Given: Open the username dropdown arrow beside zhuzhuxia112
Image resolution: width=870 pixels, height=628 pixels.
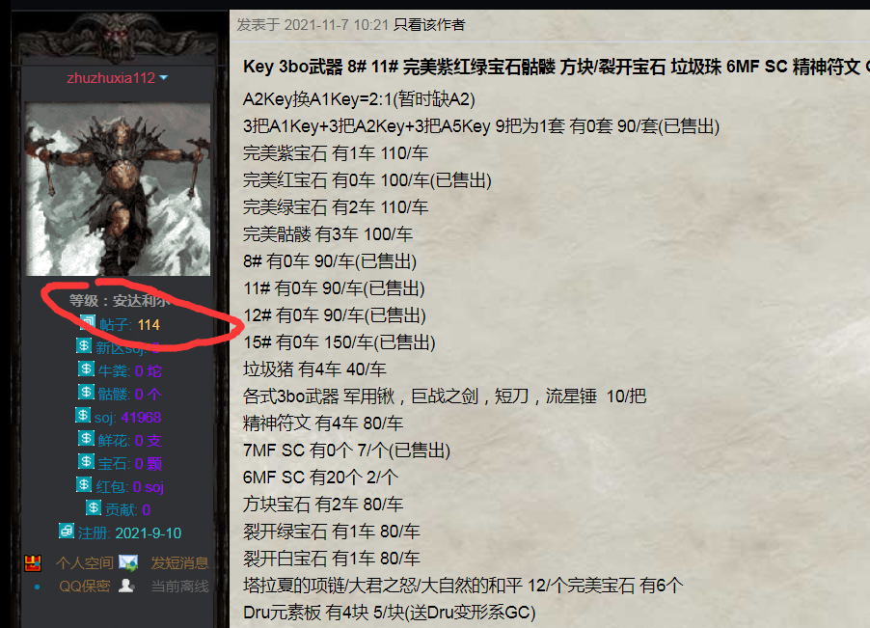Looking at the screenshot, I should point(164,78).
